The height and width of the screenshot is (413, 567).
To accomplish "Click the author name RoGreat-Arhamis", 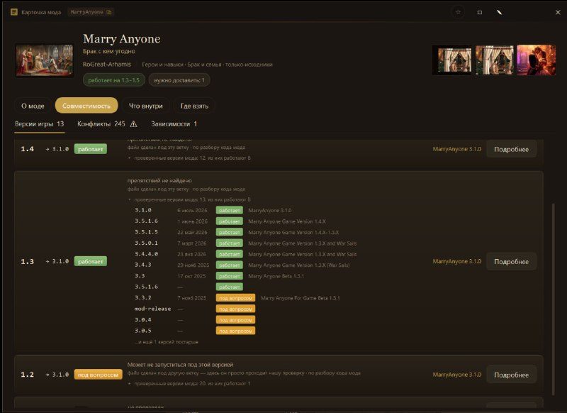I will coord(107,64).
